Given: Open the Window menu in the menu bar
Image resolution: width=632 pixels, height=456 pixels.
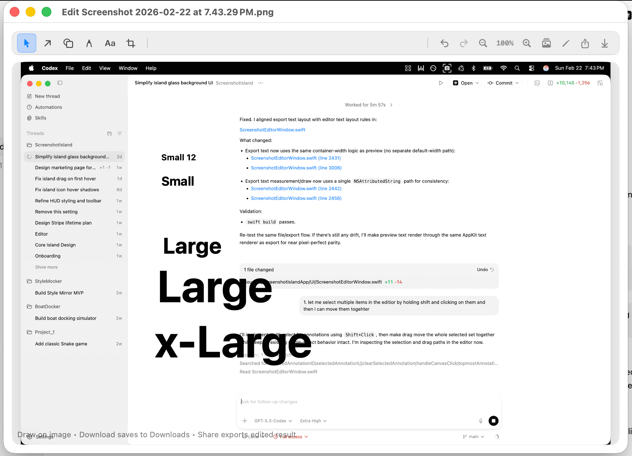Looking at the screenshot, I should tap(128, 68).
